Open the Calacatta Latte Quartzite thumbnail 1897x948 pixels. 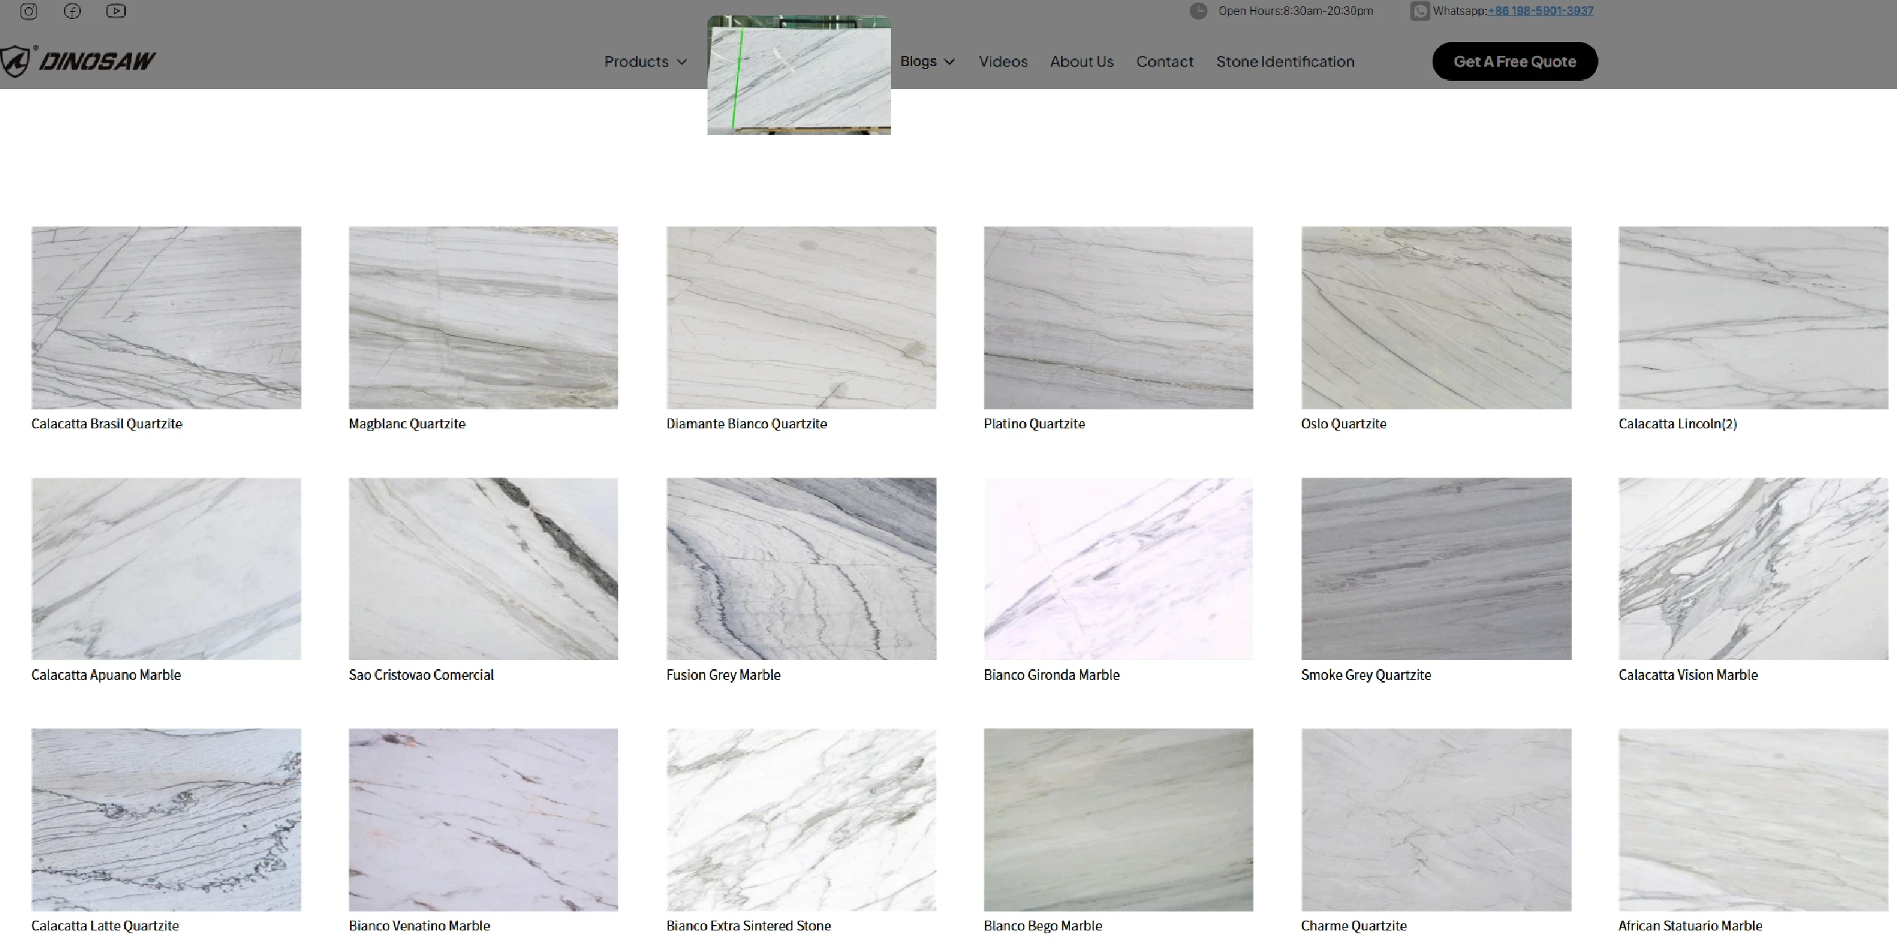[167, 819]
